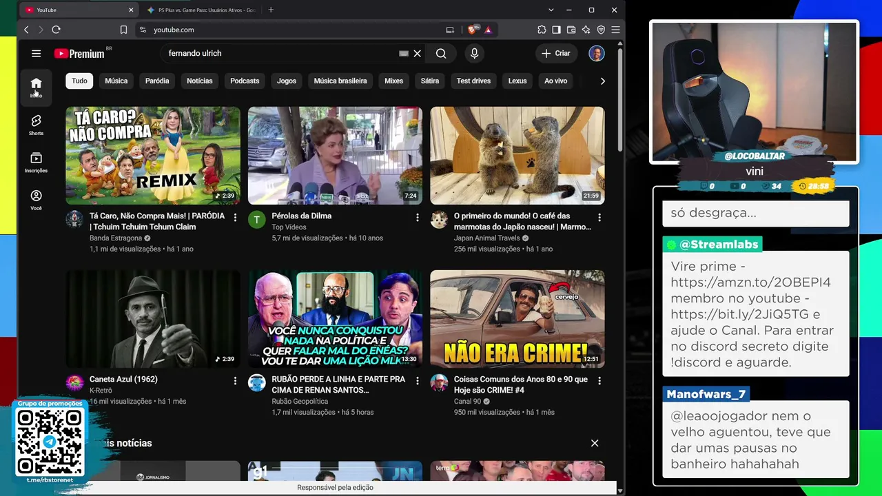Open the Canal 90 channel name
The image size is (882, 496).
(x=467, y=402)
